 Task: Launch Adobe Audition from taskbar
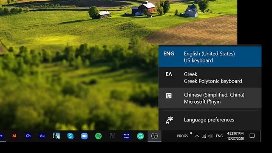click(x=42, y=136)
